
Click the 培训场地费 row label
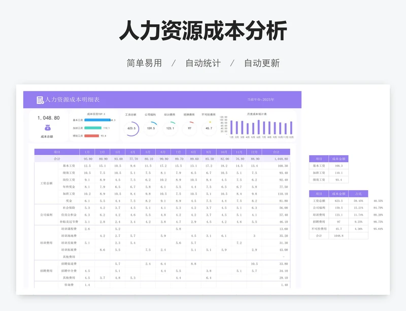[x=69, y=236]
